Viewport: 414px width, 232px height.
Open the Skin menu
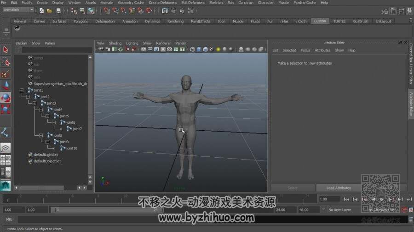click(x=230, y=2)
